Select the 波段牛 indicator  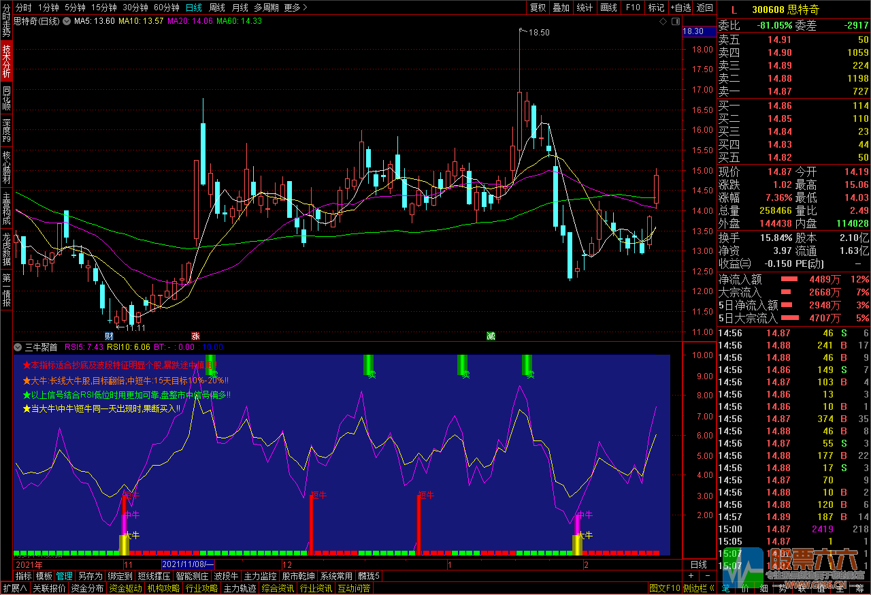click(226, 576)
